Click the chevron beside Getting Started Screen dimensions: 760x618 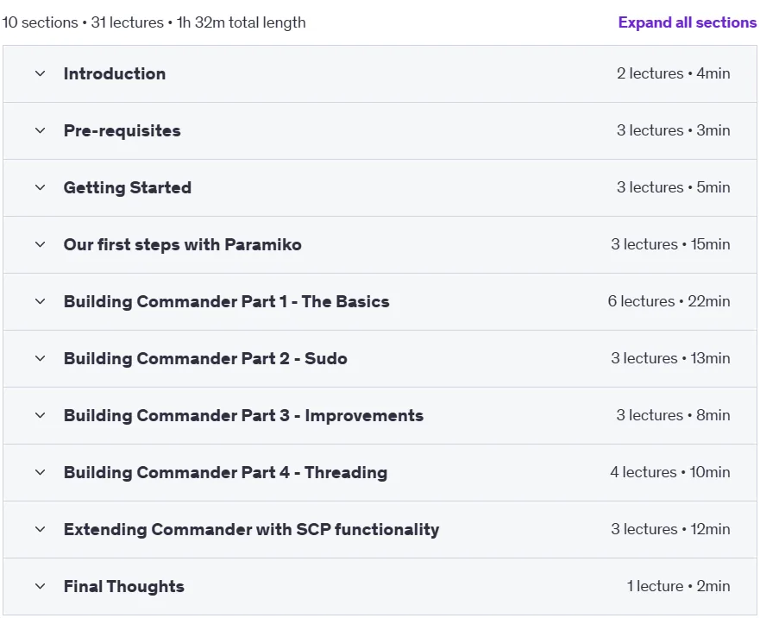coord(41,187)
